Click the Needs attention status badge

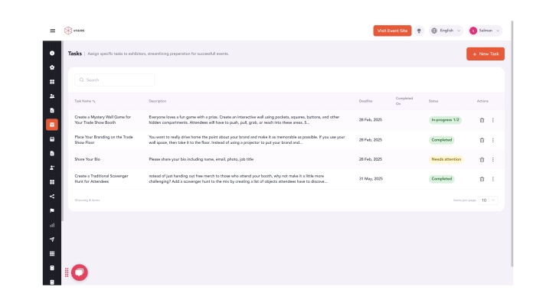(x=446, y=159)
